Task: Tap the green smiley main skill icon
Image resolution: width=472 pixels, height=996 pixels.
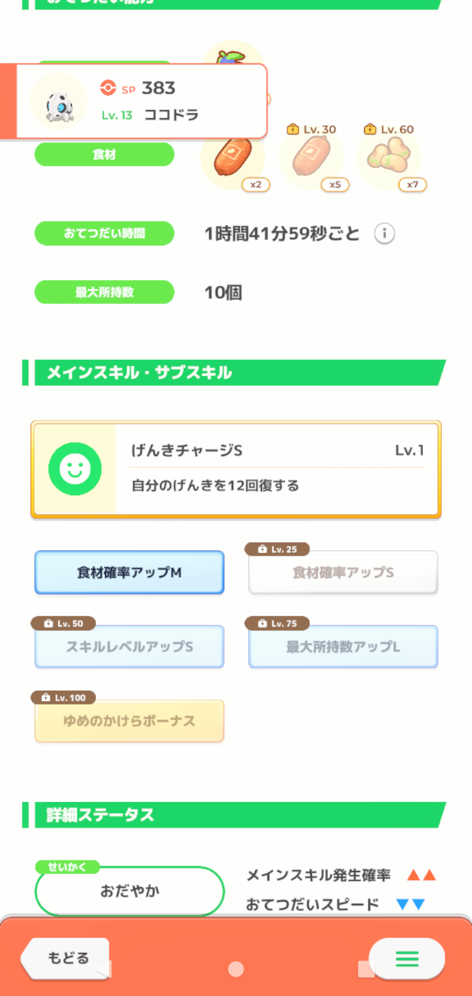Action: 75,469
